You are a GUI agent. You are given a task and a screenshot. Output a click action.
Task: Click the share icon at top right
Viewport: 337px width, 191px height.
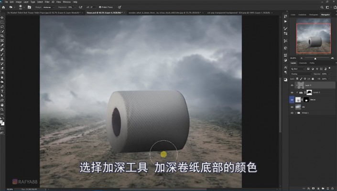coord(335,7)
